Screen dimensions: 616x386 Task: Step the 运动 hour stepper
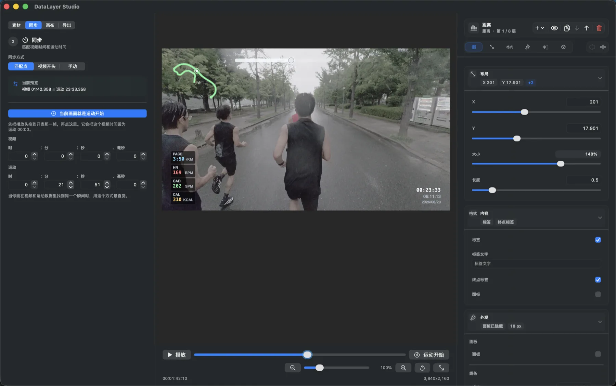point(34,185)
